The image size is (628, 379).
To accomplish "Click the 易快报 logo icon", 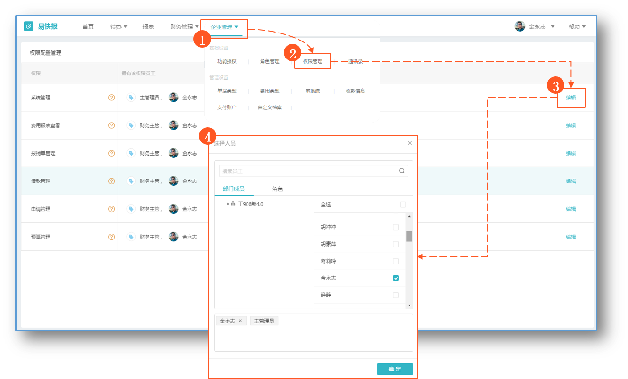I will 29,26.
